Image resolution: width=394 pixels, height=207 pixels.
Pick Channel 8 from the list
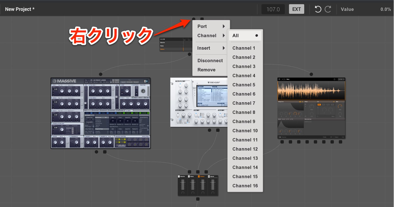[245, 112]
